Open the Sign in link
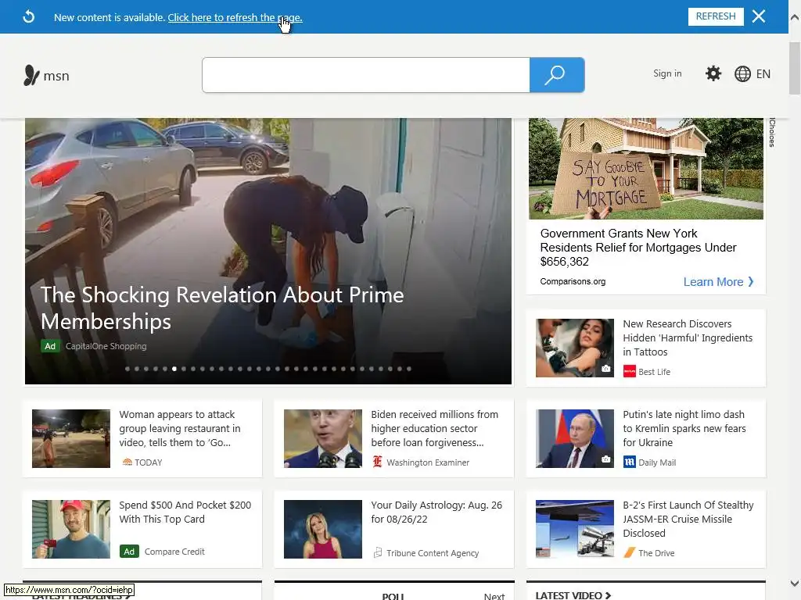The height and width of the screenshot is (600, 801). point(667,73)
